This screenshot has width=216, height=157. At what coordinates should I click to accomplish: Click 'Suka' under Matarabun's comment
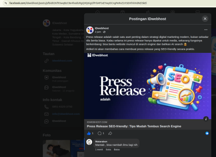108,150
